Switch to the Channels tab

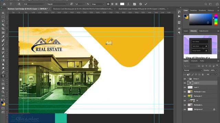click(194, 61)
